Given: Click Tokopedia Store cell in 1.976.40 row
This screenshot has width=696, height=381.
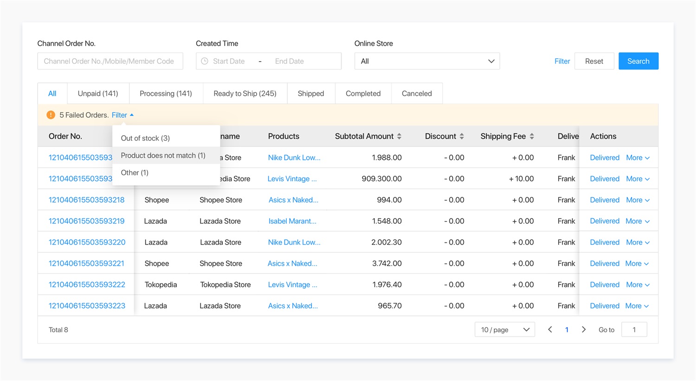Looking at the screenshot, I should point(226,285).
